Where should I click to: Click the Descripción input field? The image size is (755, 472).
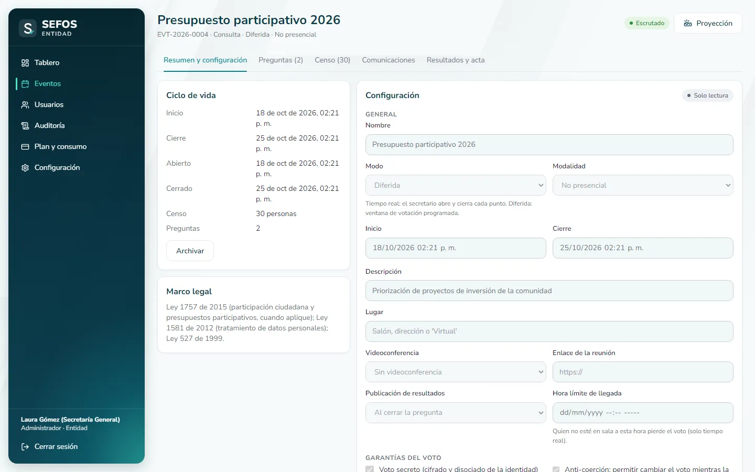549,291
